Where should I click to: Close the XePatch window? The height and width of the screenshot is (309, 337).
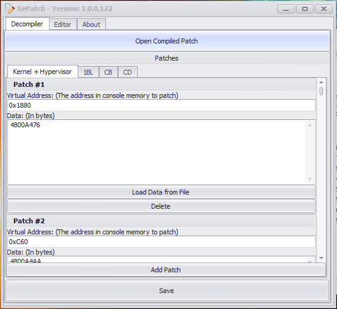(324, 9)
